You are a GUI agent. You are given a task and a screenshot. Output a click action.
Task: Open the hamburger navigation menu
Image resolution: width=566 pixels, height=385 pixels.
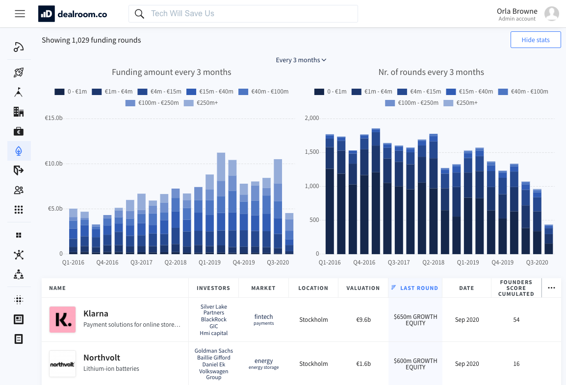[20, 14]
